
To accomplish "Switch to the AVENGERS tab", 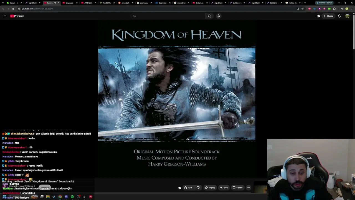I will click(89, 3).
